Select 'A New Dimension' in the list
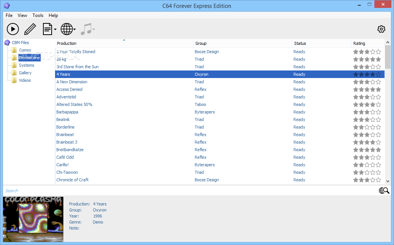Screen dimensions: 394x245 [72, 82]
